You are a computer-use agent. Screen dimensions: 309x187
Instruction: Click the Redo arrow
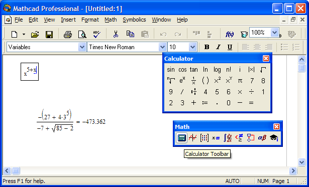[178, 35]
